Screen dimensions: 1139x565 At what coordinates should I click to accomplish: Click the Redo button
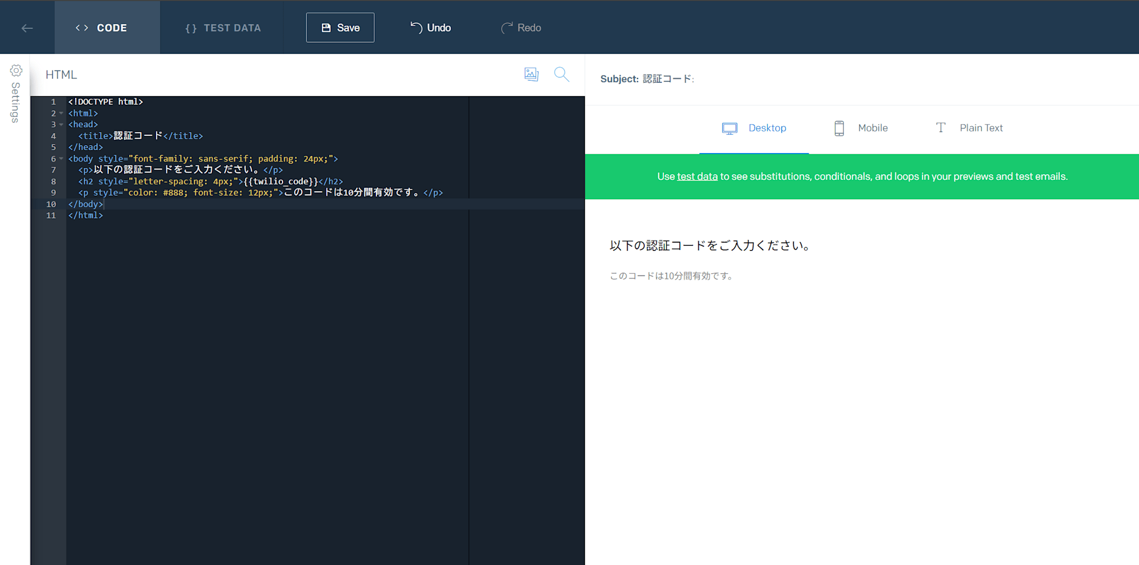click(521, 28)
